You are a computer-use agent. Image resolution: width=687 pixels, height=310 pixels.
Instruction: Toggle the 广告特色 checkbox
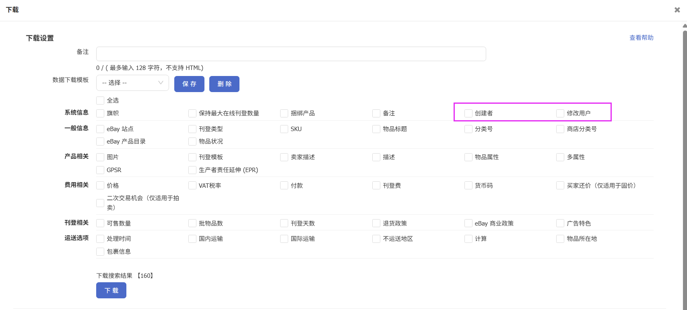(560, 223)
